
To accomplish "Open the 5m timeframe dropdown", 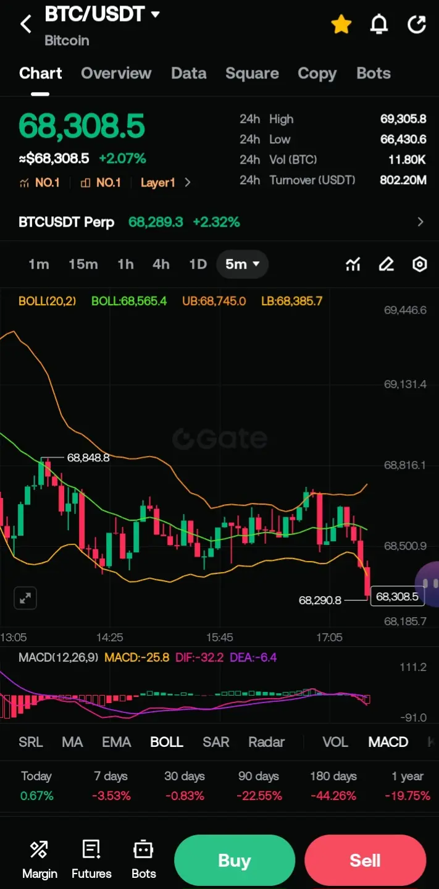I will (x=242, y=264).
